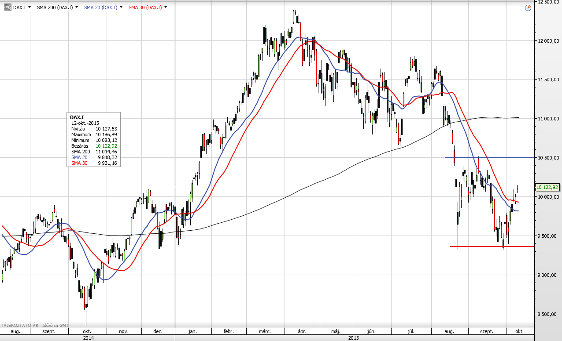Click the Nyitás 10 127,53 row
Screen dimensions: 562x341
(93, 129)
